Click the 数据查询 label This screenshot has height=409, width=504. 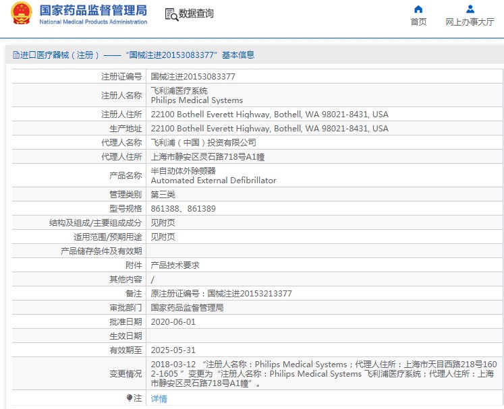coord(196,13)
